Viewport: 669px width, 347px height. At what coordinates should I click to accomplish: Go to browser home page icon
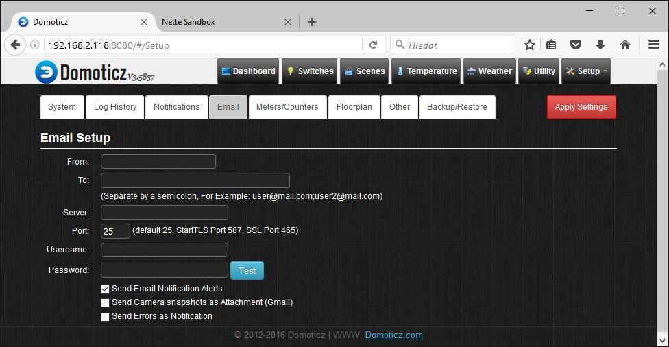click(x=625, y=45)
